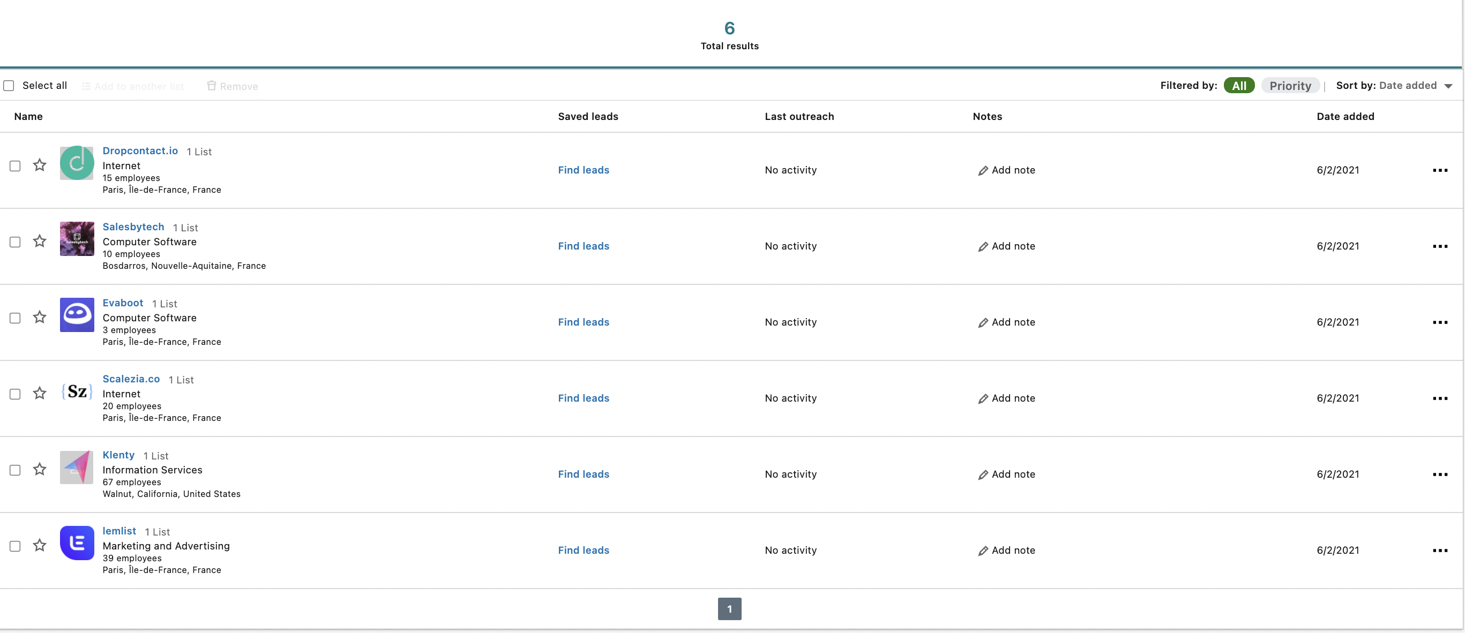The image size is (1465, 633).
Task: Open the Klenty account page
Action: tap(118, 456)
